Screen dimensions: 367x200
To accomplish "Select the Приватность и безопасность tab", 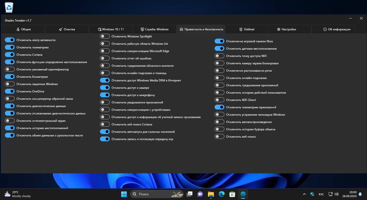I will click(x=201, y=29).
